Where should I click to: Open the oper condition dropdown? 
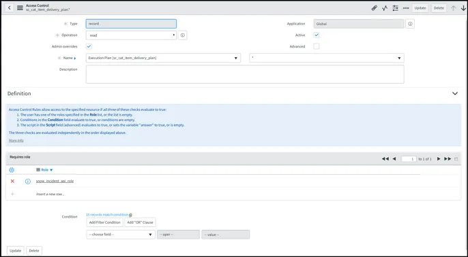(x=178, y=235)
